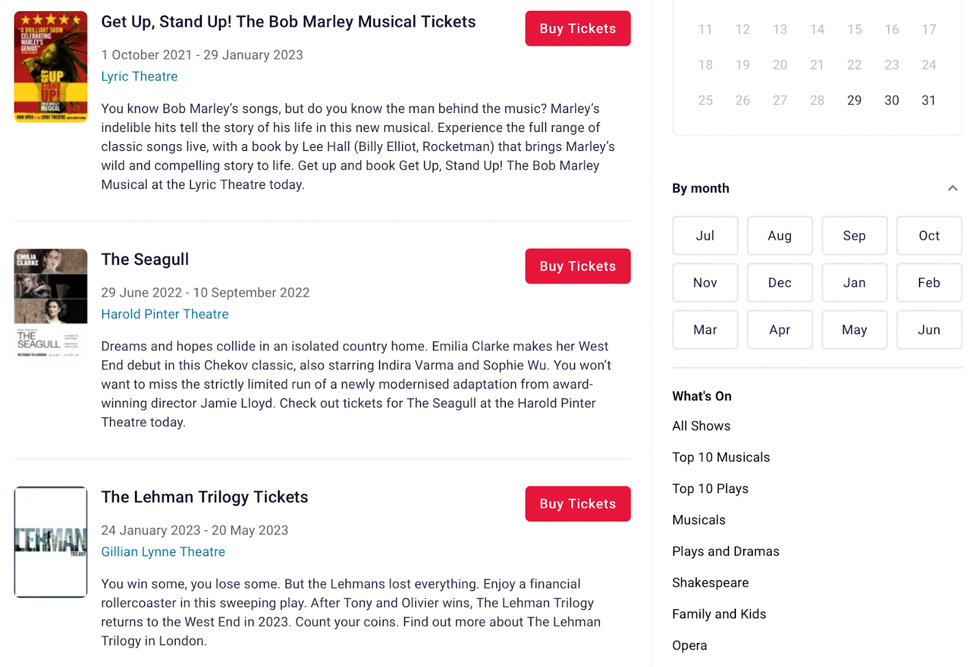Open the Plays and Dramas category
This screenshot has width=973, height=667.
coord(725,551)
